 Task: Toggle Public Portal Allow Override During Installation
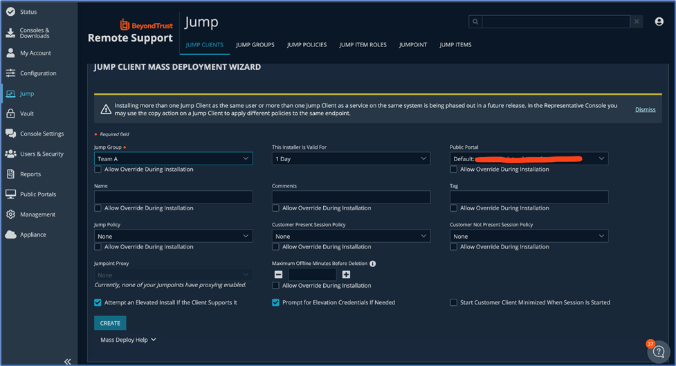[x=453, y=170]
